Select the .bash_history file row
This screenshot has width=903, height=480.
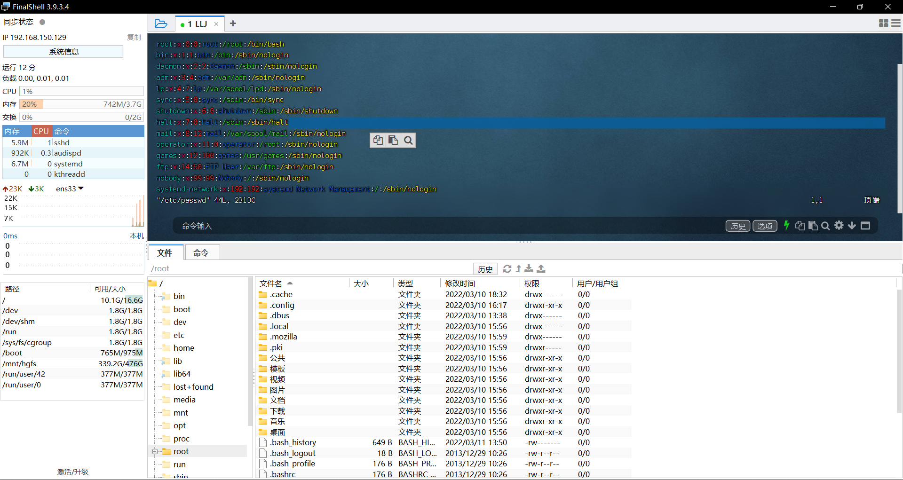coord(444,442)
